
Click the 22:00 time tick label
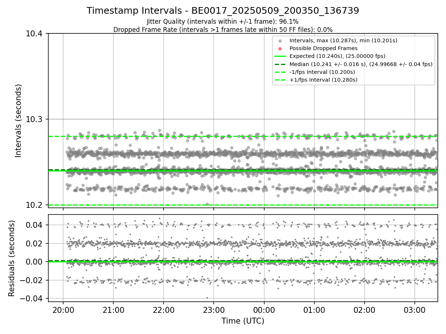point(164,310)
